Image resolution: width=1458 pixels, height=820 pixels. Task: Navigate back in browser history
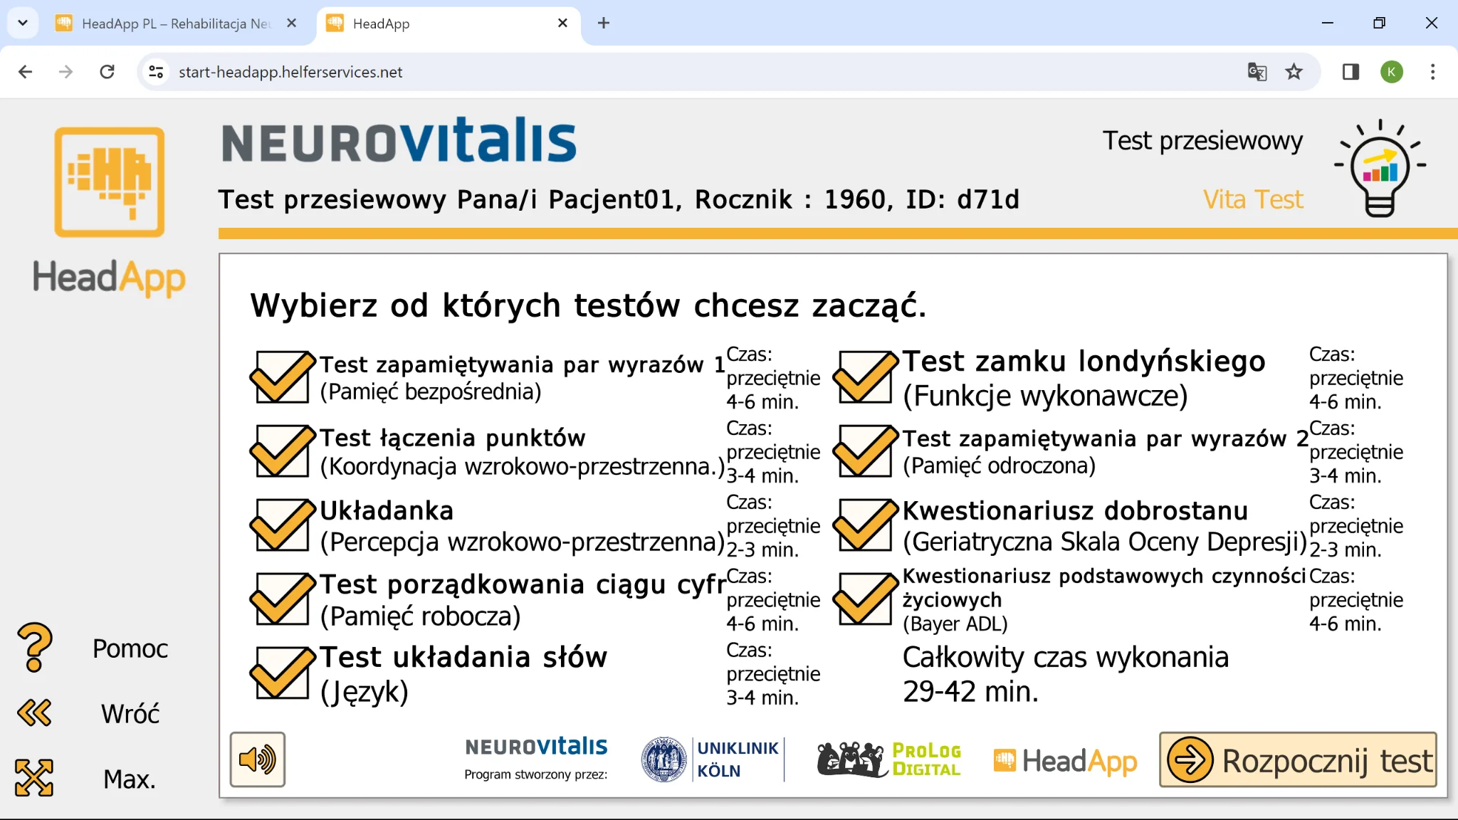click(x=26, y=72)
